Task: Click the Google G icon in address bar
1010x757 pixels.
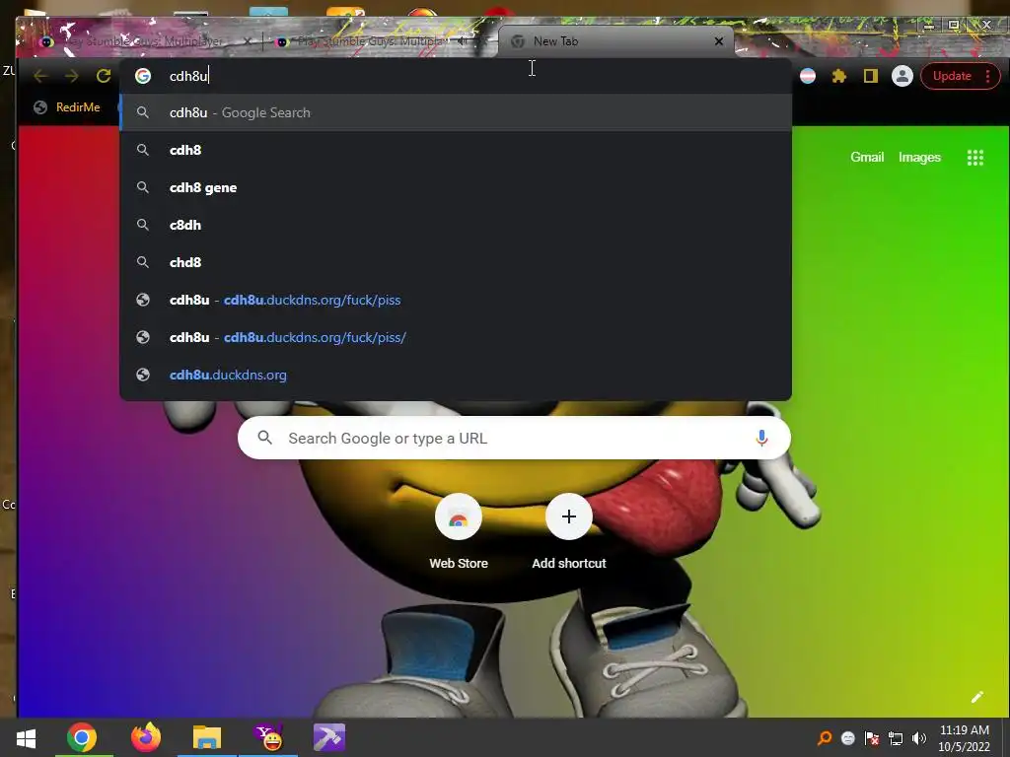Action: coord(143,76)
